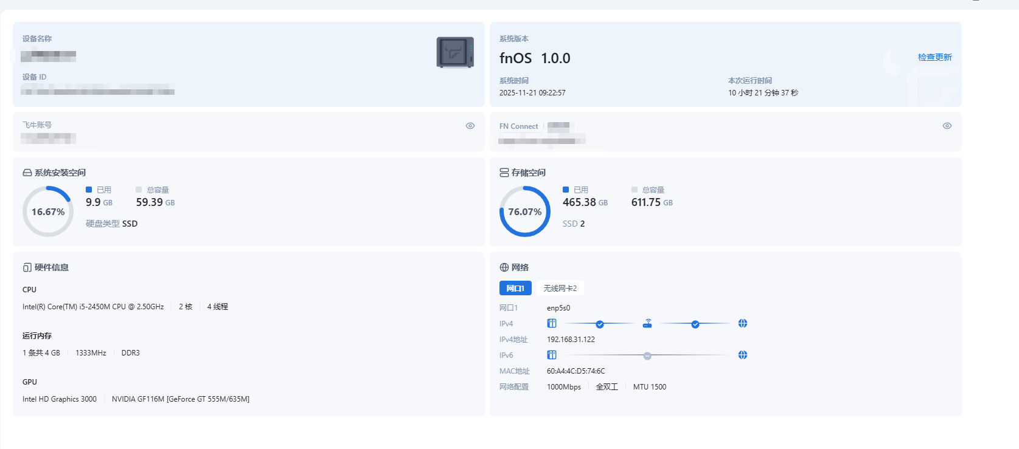Click the 465.38 GB used storage value
This screenshot has width=1019, height=449.
[x=585, y=202]
